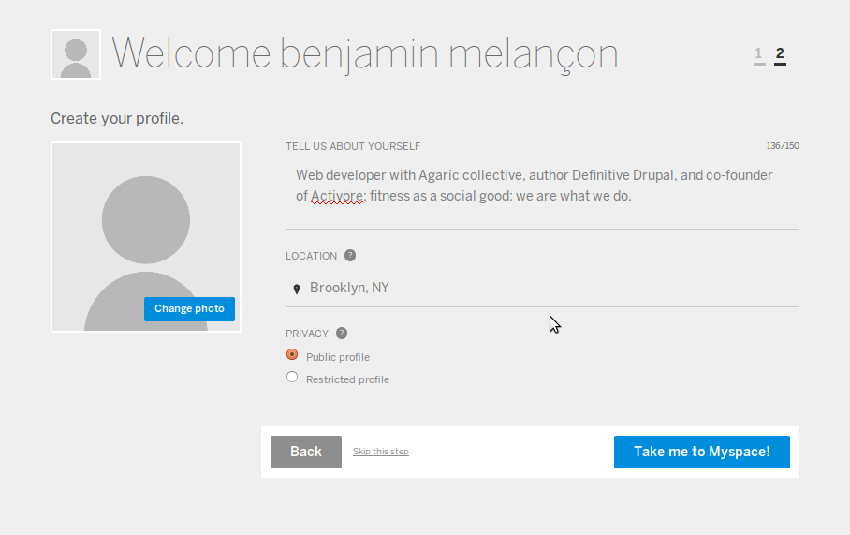Open the Location help question-mark icon
Viewport: 850px width, 535px height.
pyautogui.click(x=350, y=256)
